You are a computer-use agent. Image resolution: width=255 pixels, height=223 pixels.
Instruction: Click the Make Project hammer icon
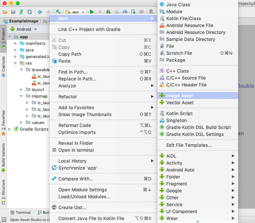click(x=58, y=12)
